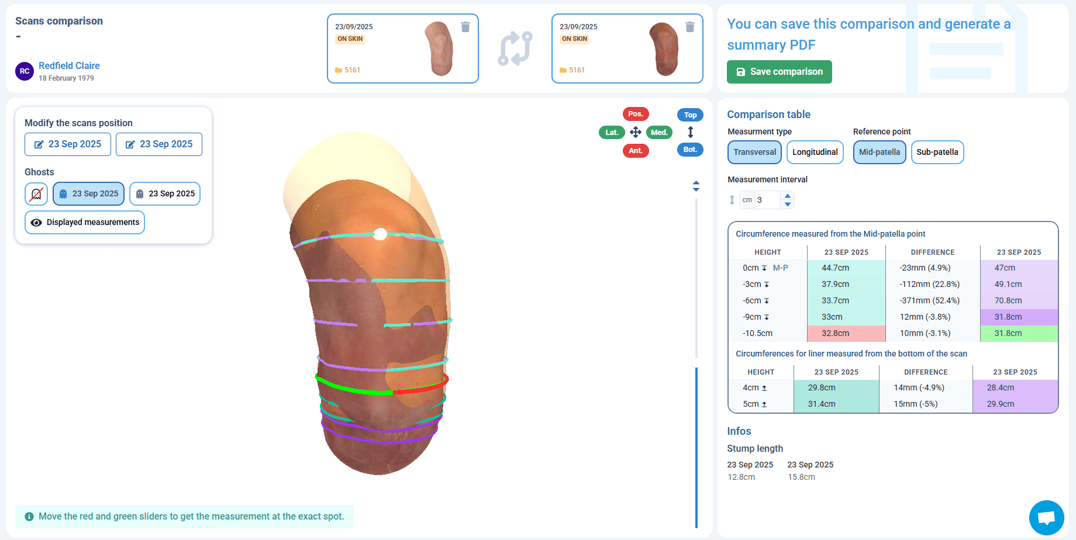Click the slider up/down expander arrows

pyautogui.click(x=696, y=186)
